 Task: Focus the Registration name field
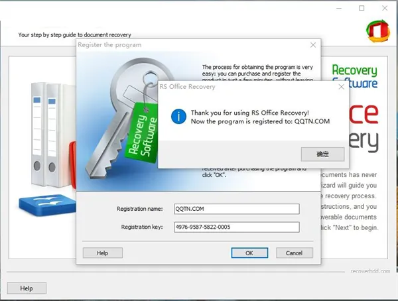tap(237, 209)
